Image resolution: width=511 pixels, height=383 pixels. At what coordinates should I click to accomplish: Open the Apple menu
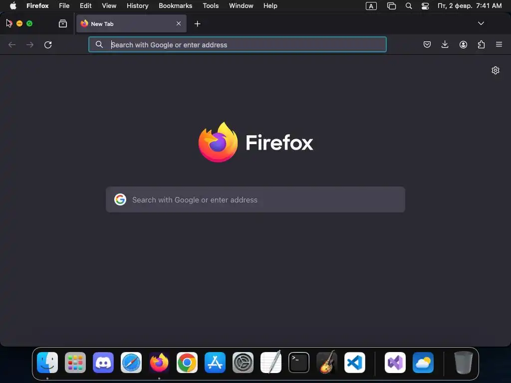13,6
